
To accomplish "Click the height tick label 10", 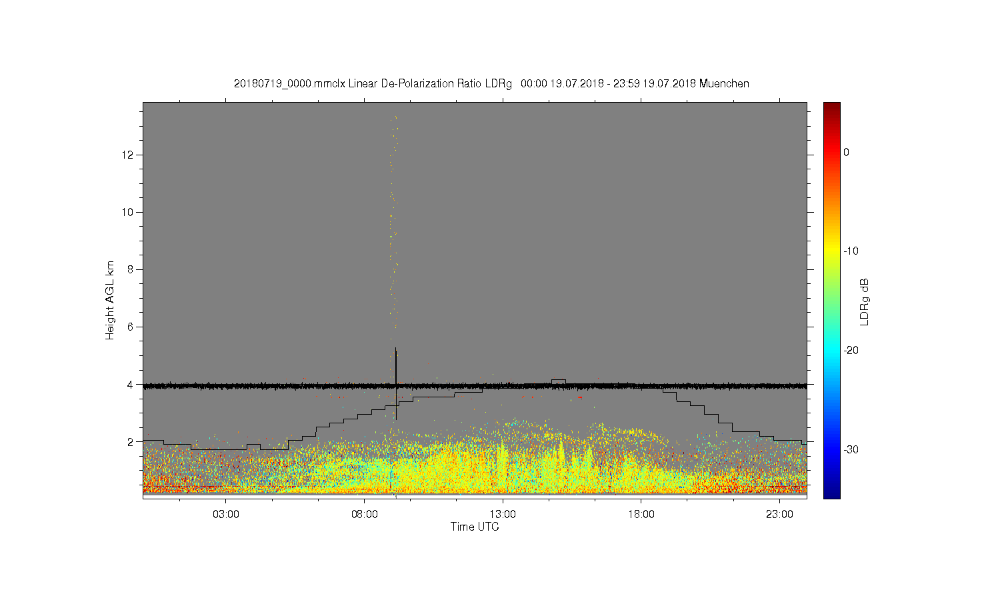I will coord(129,212).
